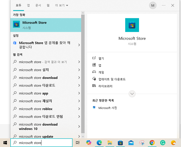This screenshot has width=181, height=147.
Task: Open the Snipping Tool from the taskbar
Action: (x=141, y=143)
